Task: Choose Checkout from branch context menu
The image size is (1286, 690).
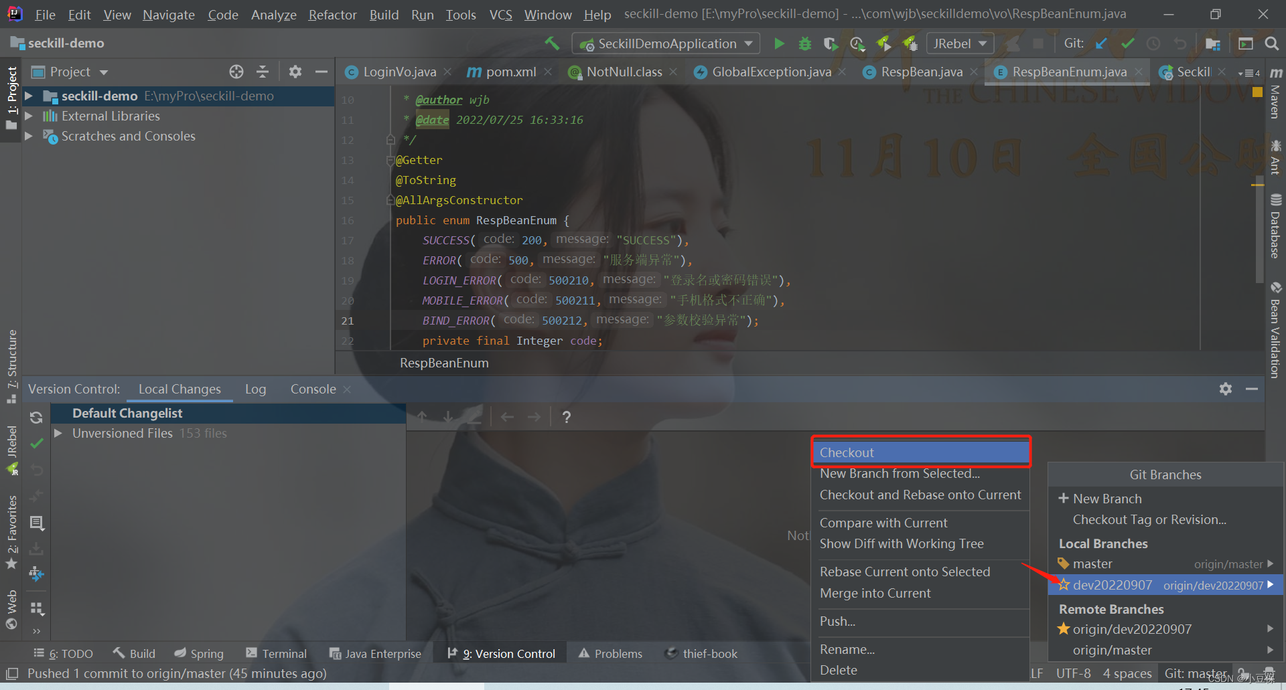Action: pos(921,452)
